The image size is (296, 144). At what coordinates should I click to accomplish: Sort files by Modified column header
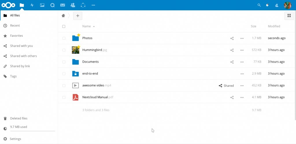coord(274,26)
